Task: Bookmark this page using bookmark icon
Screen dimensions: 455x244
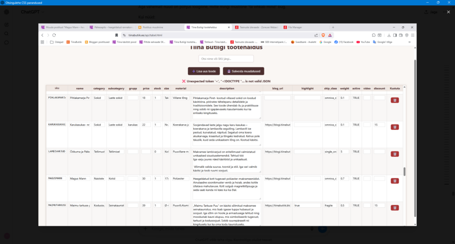Action: tap(117, 35)
